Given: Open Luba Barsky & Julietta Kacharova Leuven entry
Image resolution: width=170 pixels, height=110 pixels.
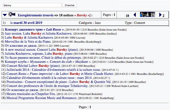Looking at the screenshot, I should 29,38.
